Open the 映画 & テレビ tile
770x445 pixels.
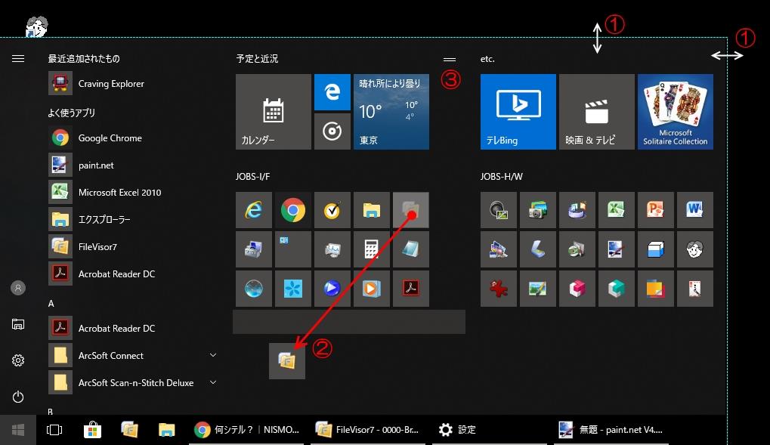[597, 112]
